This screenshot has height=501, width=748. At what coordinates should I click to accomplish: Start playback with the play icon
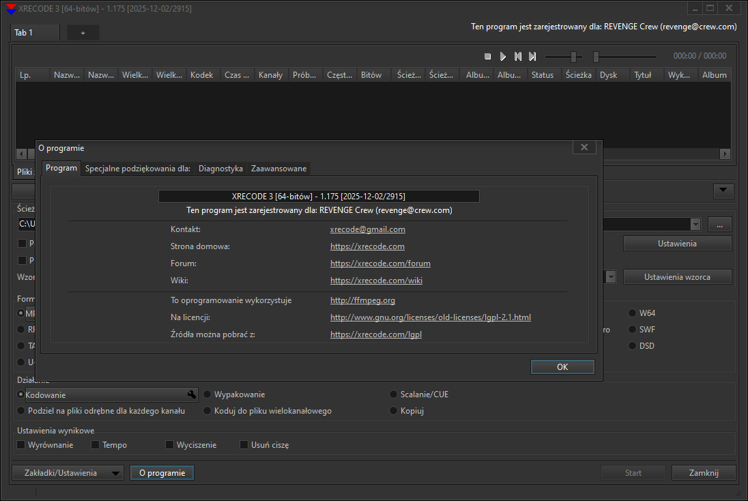pos(503,56)
